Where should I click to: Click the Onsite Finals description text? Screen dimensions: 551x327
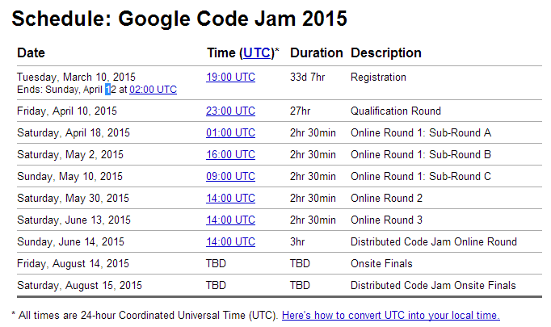(x=381, y=263)
